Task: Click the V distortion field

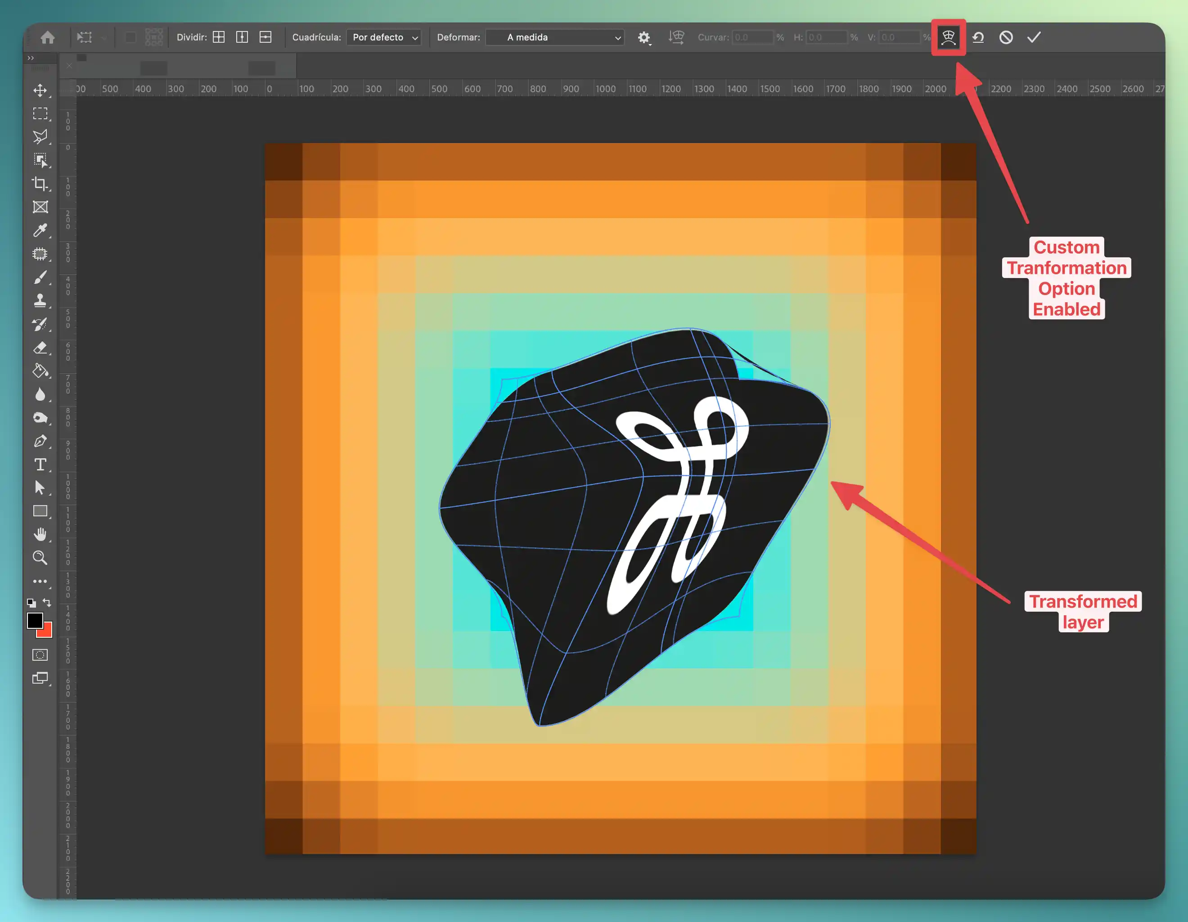Action: click(900, 37)
